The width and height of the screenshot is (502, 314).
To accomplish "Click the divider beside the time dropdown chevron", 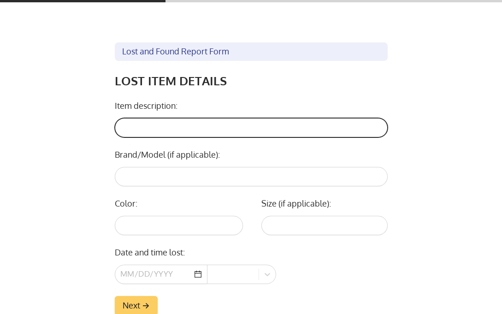I will tap(259, 274).
